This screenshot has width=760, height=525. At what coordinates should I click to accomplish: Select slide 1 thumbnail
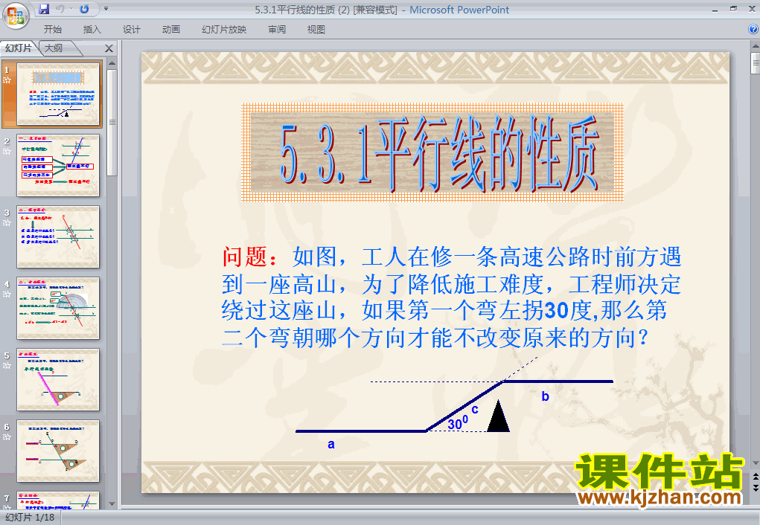pos(57,94)
